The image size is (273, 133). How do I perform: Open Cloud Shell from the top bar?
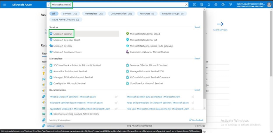(195, 5)
